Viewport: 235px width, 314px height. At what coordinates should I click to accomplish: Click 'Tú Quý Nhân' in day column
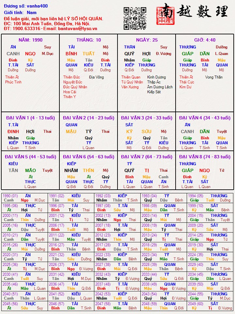tap(132, 82)
